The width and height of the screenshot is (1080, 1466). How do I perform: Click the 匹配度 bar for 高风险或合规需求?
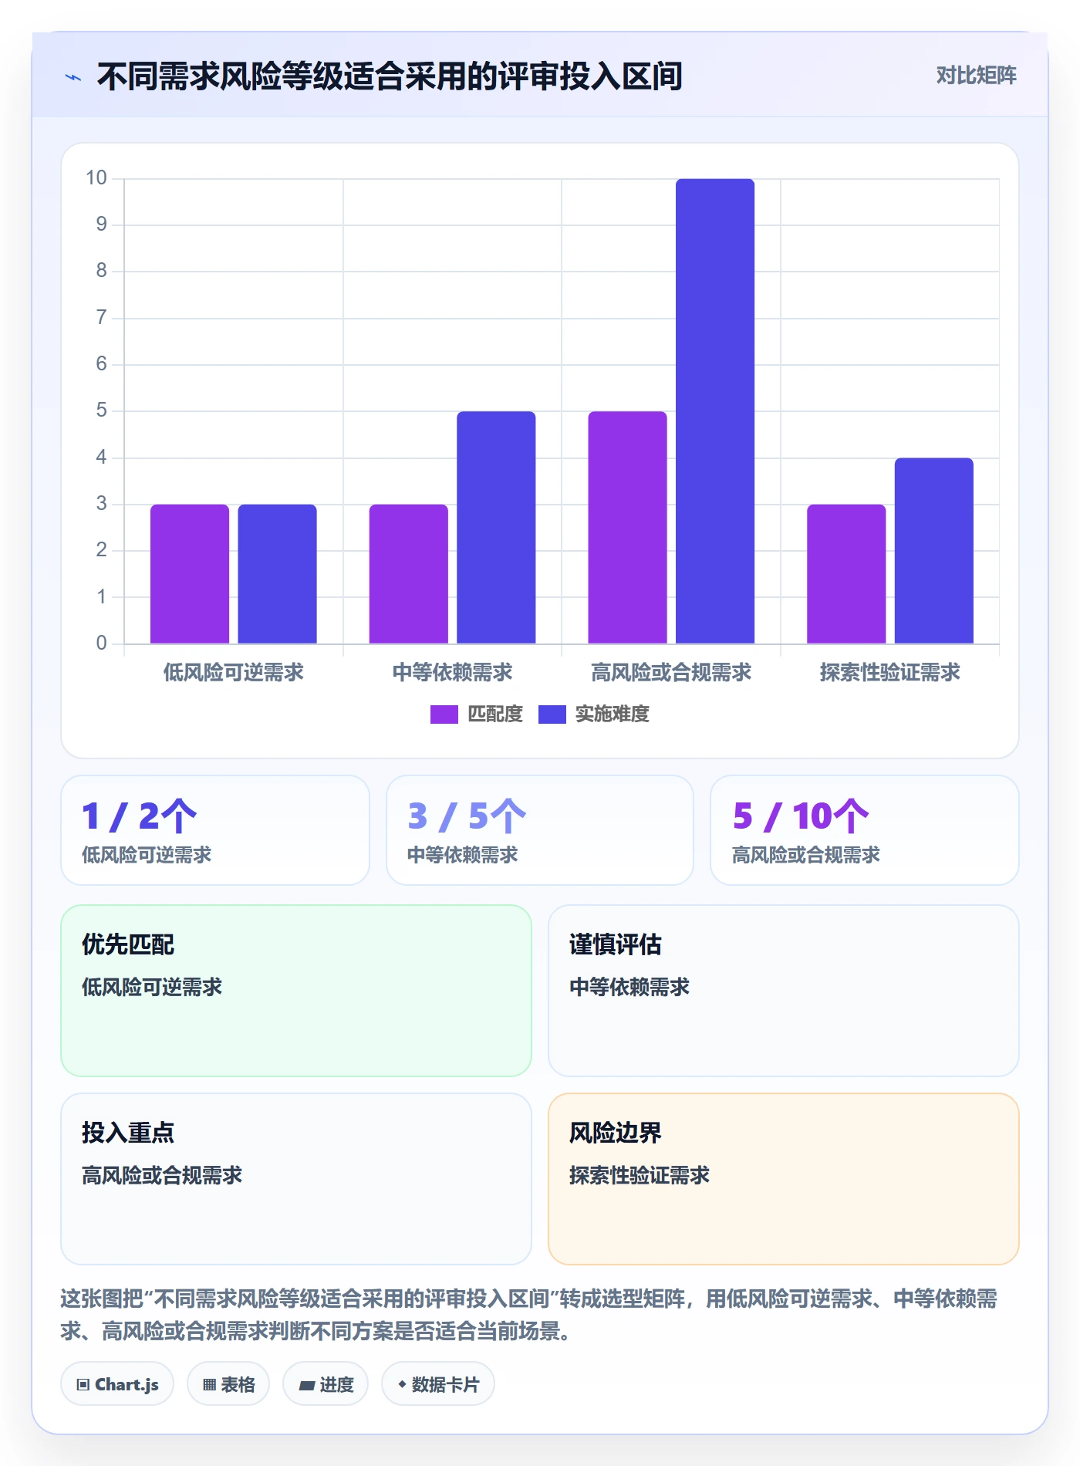click(x=627, y=528)
